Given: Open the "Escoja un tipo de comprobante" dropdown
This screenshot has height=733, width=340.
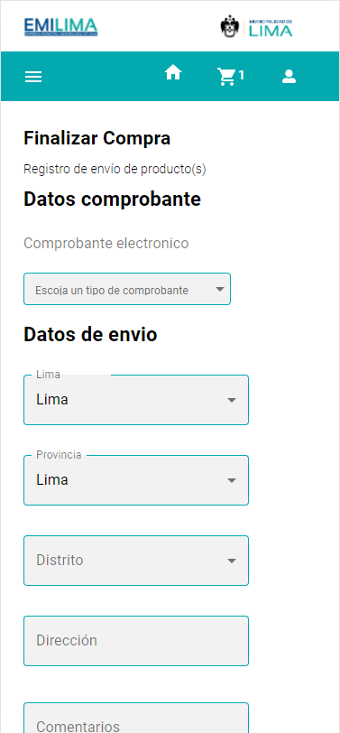Looking at the screenshot, I should click(127, 289).
